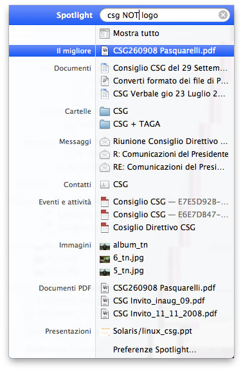243x371 pixels.
Task: Click the Mostra tutto list icon
Action: click(105, 33)
